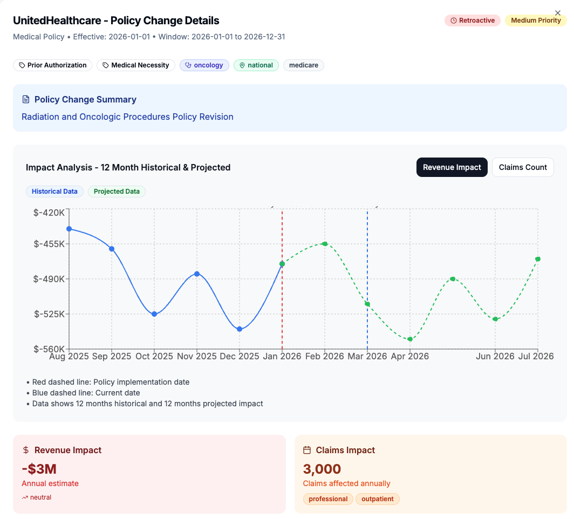Select the Jan 2026 green data point
574x519 pixels.
click(282, 264)
